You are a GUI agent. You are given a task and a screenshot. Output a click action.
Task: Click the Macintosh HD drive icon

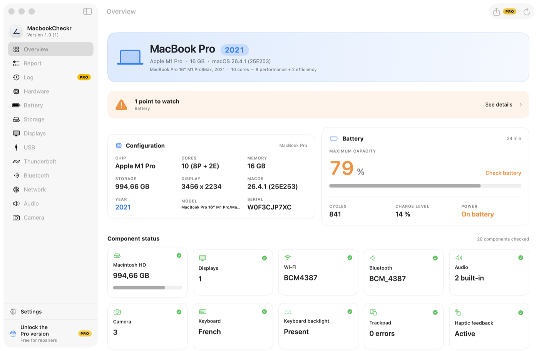(x=117, y=255)
